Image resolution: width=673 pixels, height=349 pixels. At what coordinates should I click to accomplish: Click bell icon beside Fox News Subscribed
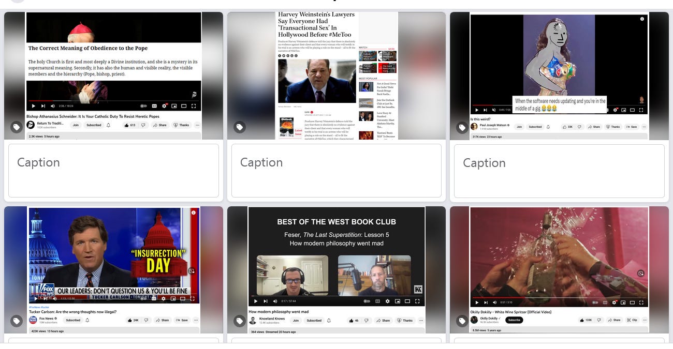click(x=87, y=320)
